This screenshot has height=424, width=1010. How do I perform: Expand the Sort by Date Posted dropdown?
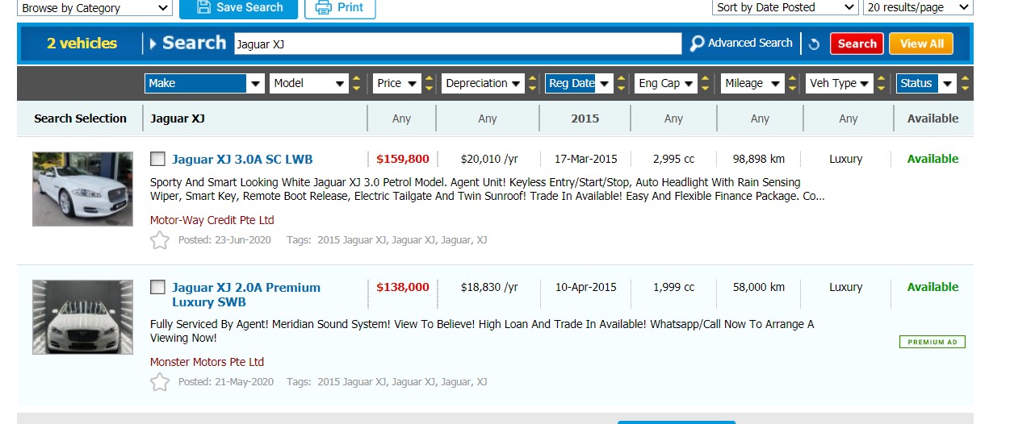(x=784, y=8)
